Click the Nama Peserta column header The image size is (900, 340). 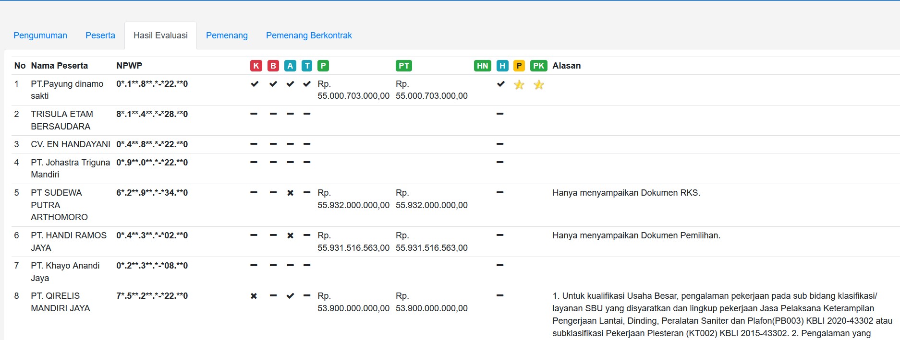click(60, 66)
